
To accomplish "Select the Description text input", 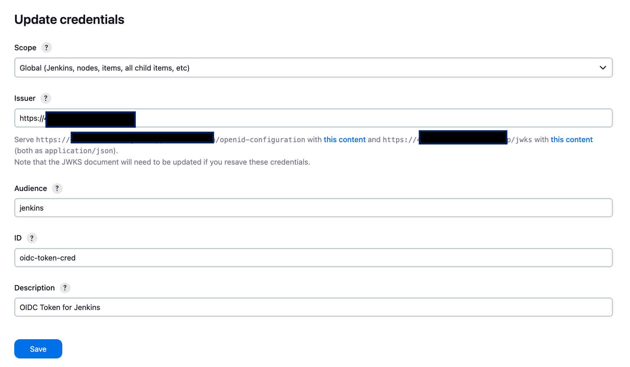I will click(313, 307).
